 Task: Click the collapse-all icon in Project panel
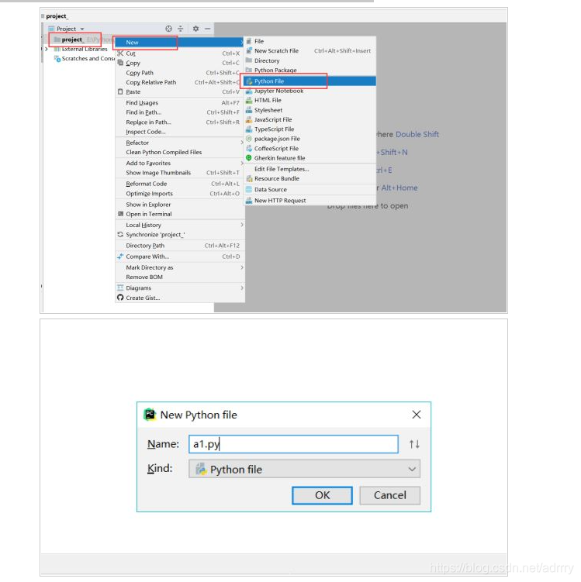[181, 29]
